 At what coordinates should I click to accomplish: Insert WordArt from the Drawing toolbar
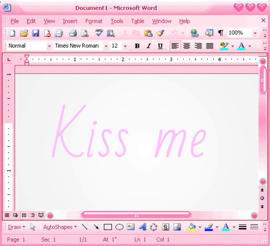pos(143,227)
